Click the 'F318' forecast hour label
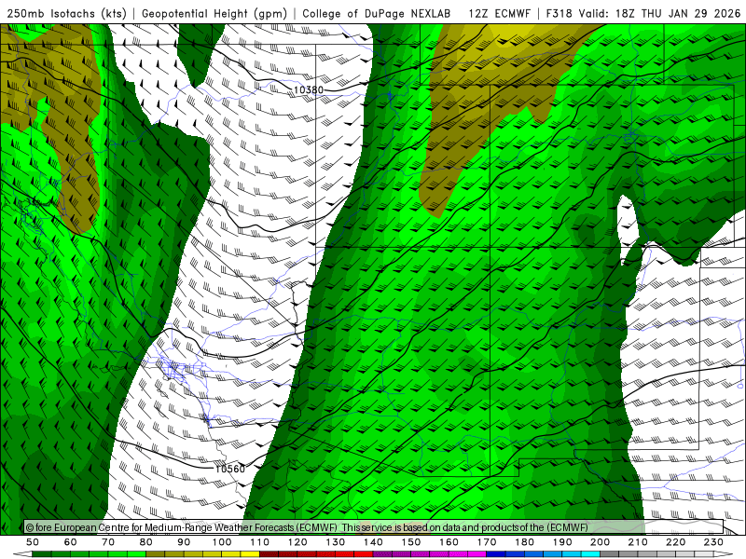The height and width of the screenshot is (559, 746). pyautogui.click(x=559, y=13)
